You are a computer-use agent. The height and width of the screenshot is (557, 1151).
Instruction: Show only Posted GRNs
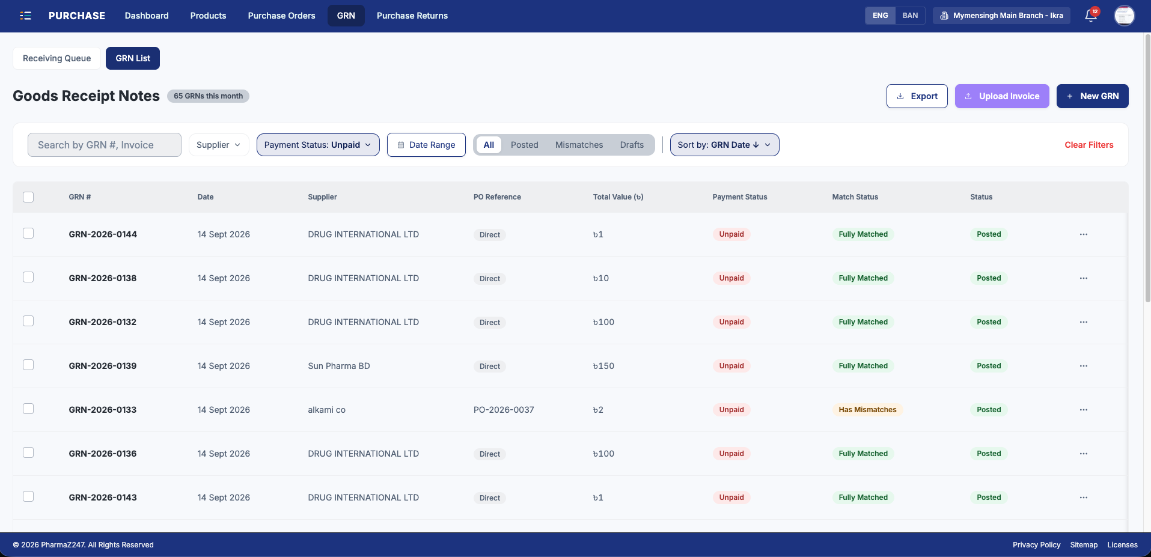tap(524, 145)
